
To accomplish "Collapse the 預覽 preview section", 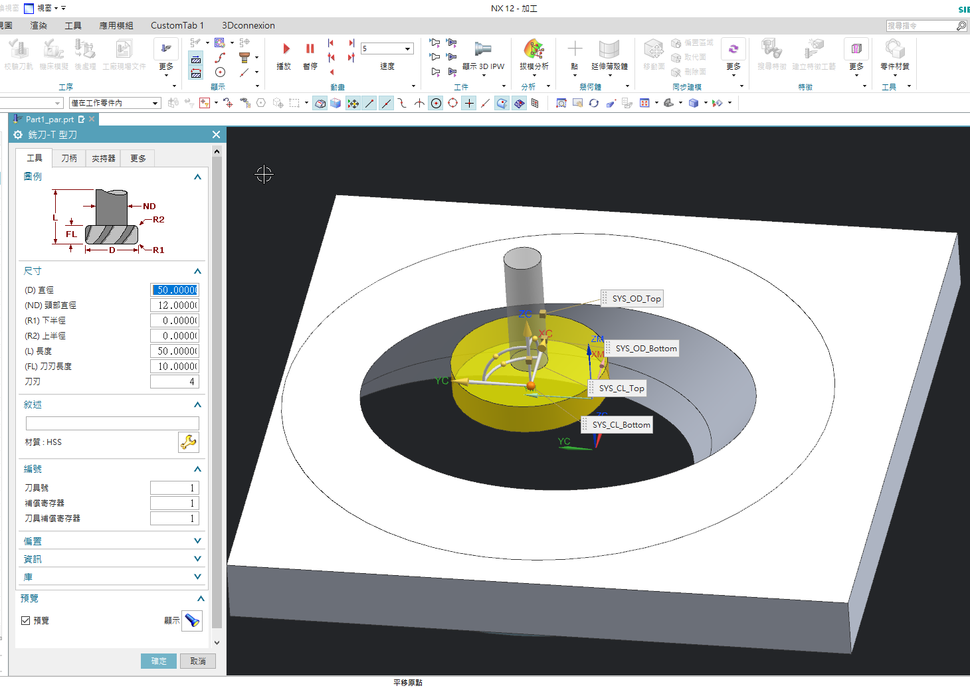I will (201, 598).
